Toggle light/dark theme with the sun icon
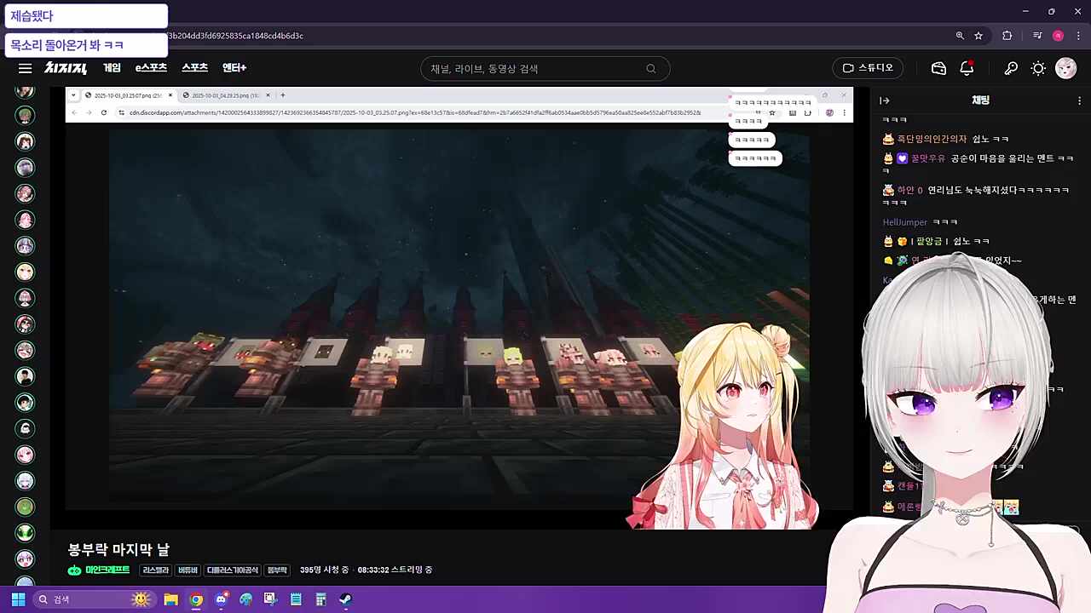Screen dimensions: 1091x613 pyautogui.click(x=1038, y=68)
